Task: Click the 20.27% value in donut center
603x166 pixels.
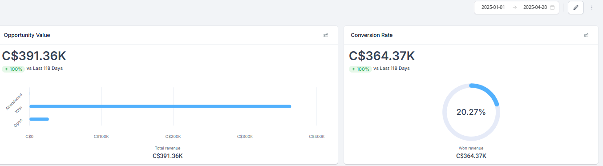Action: coord(471,112)
